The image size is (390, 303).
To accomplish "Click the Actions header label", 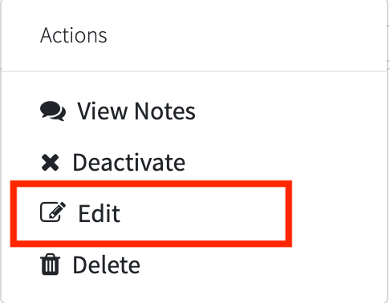I will pyautogui.click(x=74, y=35).
